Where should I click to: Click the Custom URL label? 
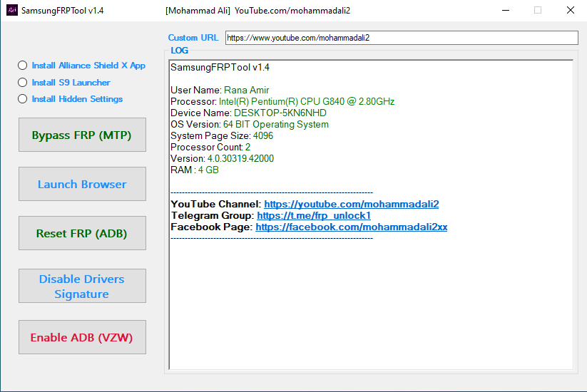193,38
